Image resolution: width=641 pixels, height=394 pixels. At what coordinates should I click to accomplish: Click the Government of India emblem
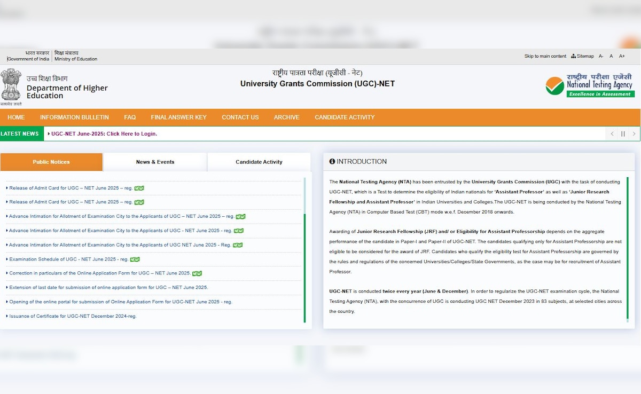(x=11, y=85)
